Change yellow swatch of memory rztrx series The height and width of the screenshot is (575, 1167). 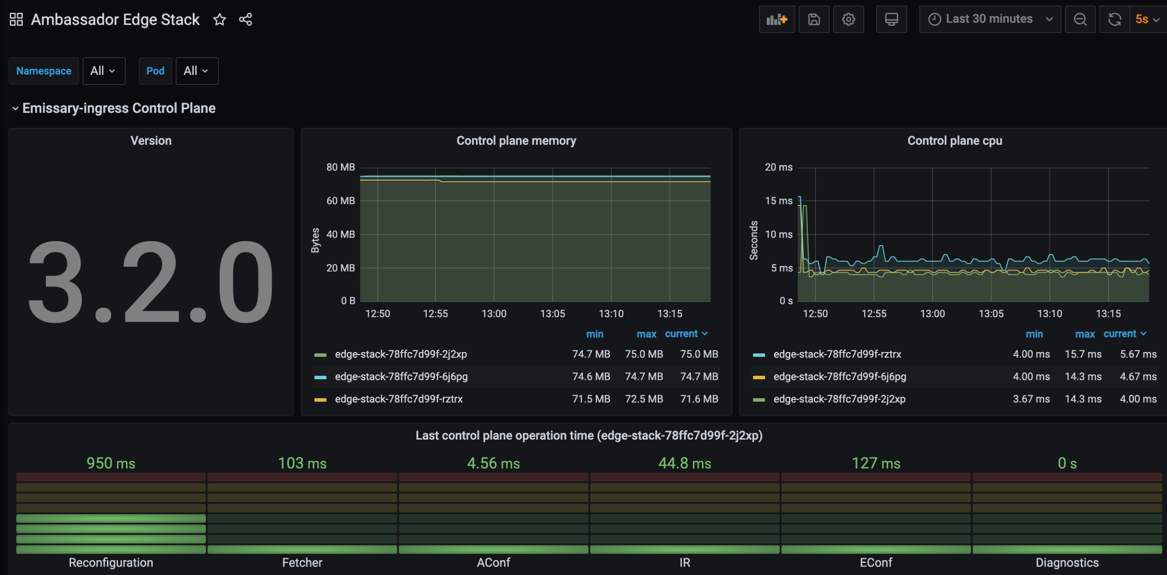pos(320,400)
